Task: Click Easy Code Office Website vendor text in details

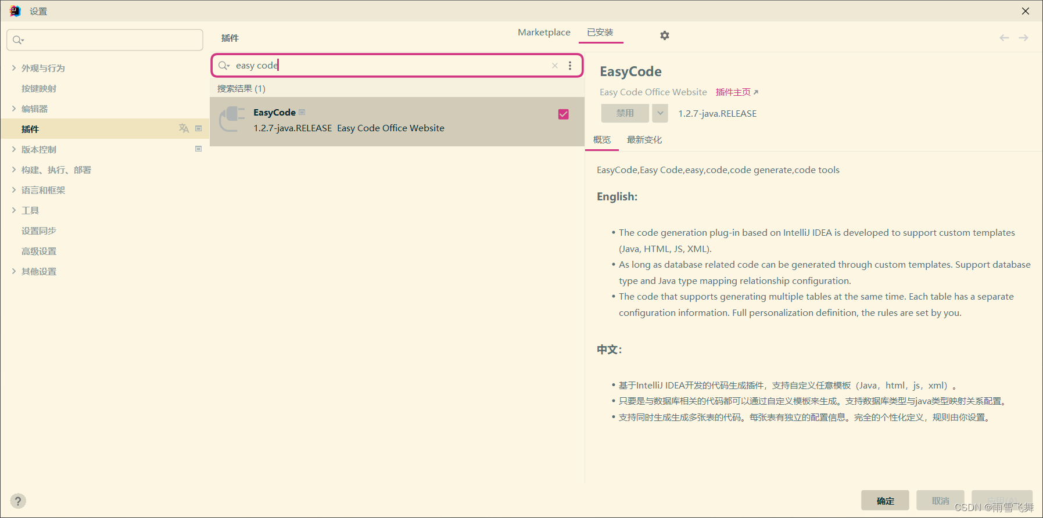Action: tap(653, 92)
